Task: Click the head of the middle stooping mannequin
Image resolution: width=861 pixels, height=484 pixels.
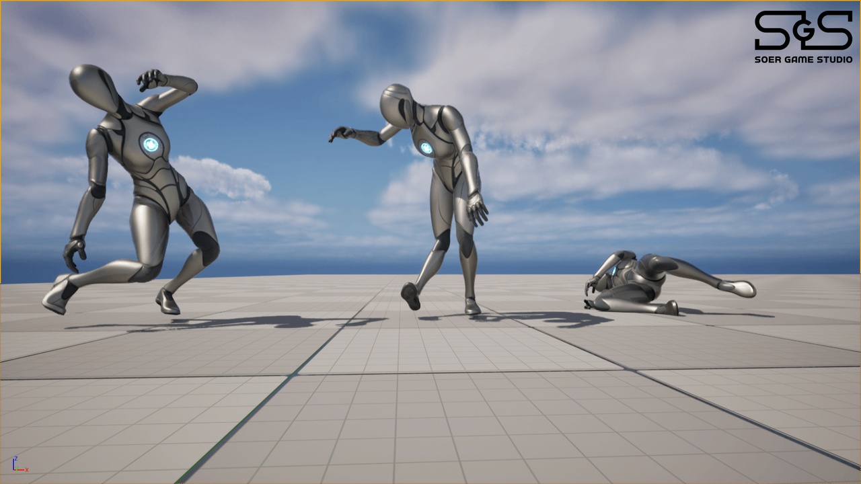Action: (396, 105)
